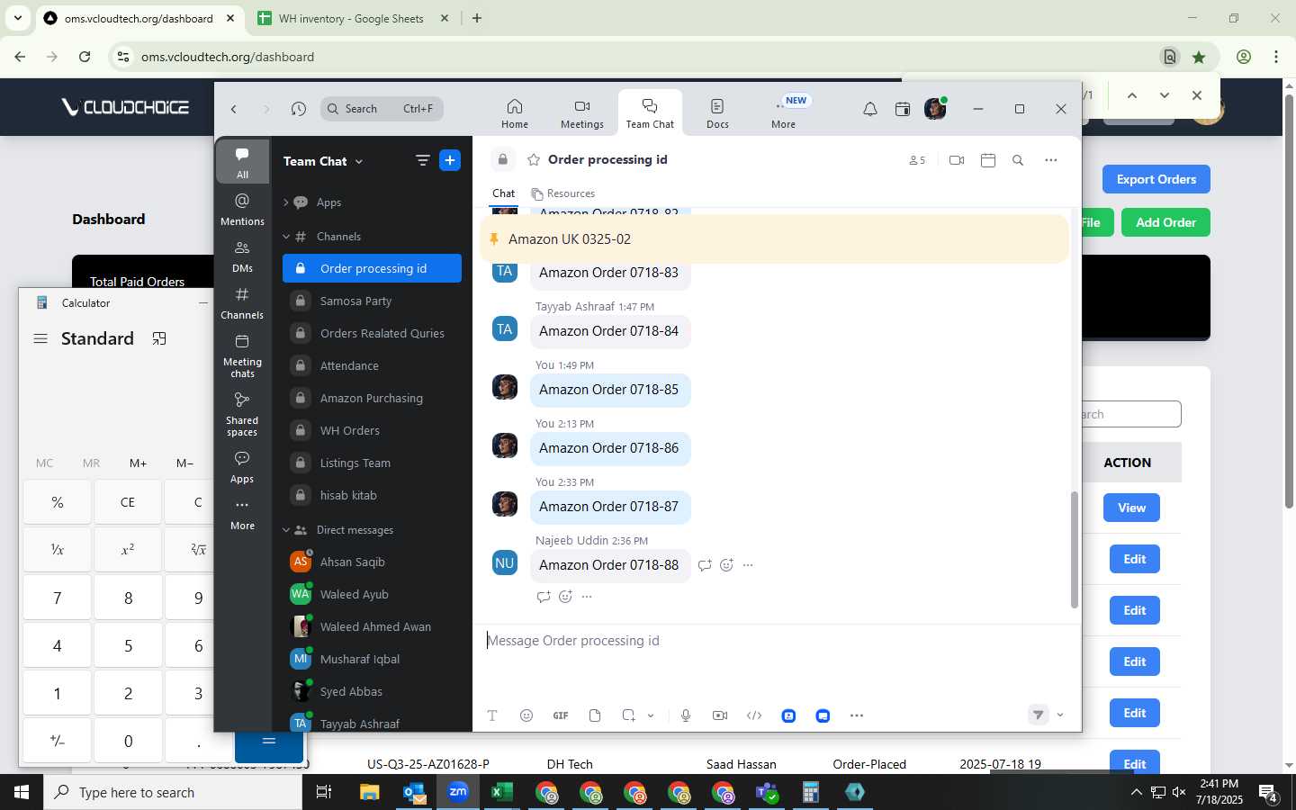Switch to the WH inventory Google Sheets tab

(x=351, y=18)
